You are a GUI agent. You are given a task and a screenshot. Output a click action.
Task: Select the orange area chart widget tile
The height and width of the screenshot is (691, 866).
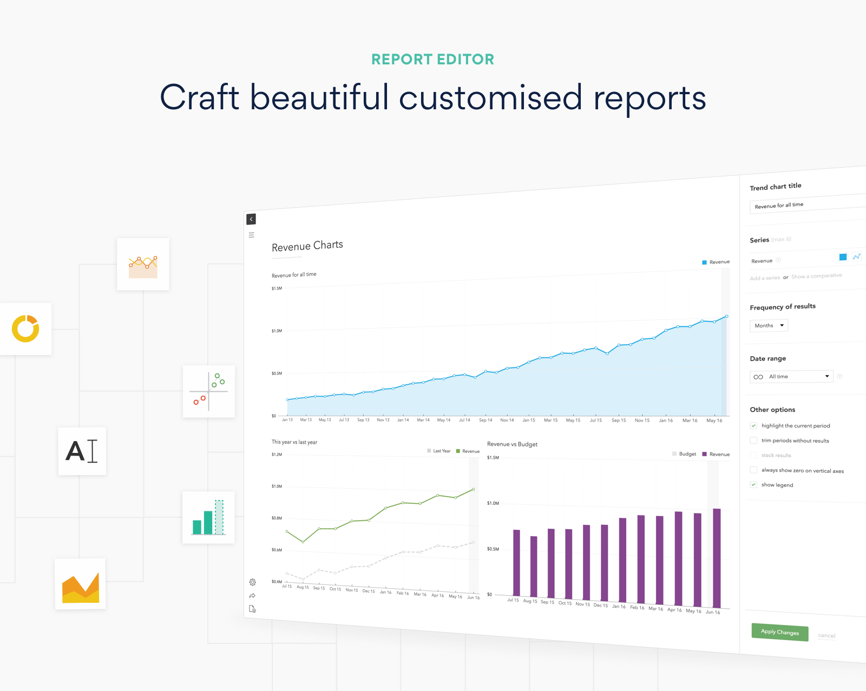pos(80,584)
